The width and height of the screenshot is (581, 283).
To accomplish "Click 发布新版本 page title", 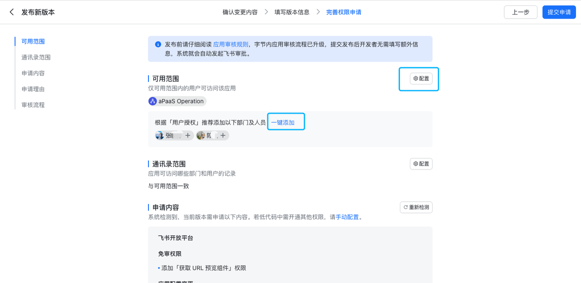I will pyautogui.click(x=38, y=12).
